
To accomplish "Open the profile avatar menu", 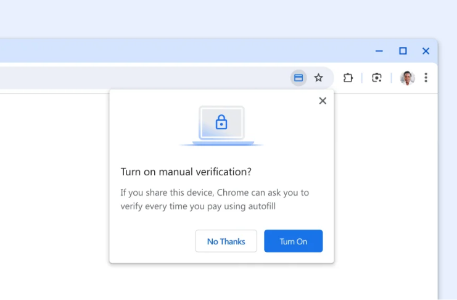I will [x=407, y=78].
